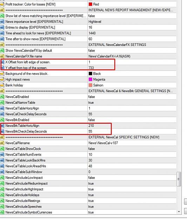The image size is (187, 219).
Task: Select the NewsBrkCheckDelaySeconds row label
Action: click(x=26, y=131)
